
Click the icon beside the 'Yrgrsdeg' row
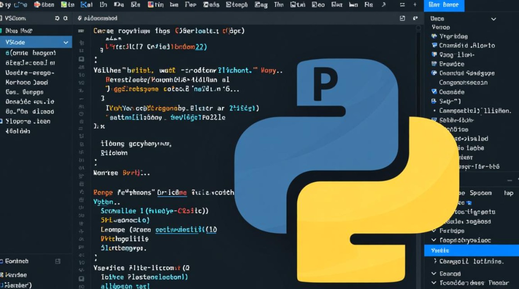(434, 36)
